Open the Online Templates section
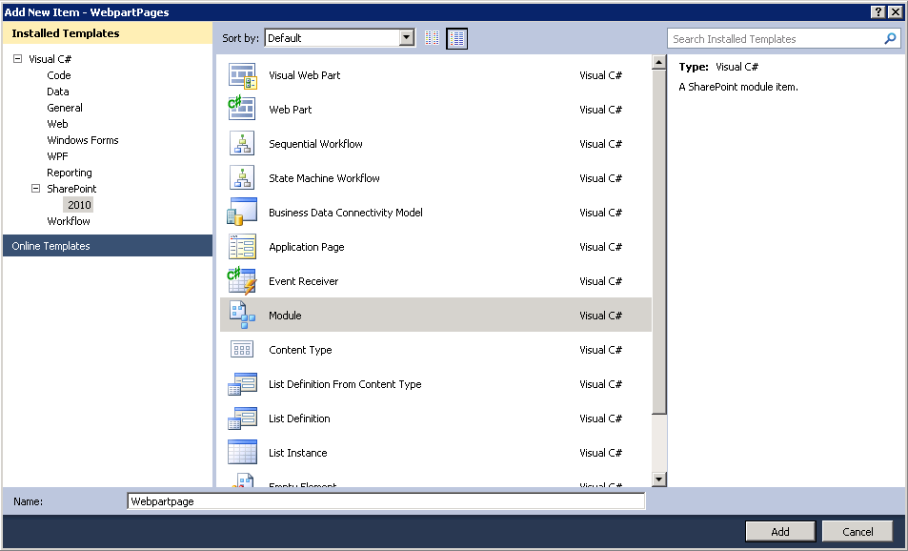The width and height of the screenshot is (908, 551). 108,246
